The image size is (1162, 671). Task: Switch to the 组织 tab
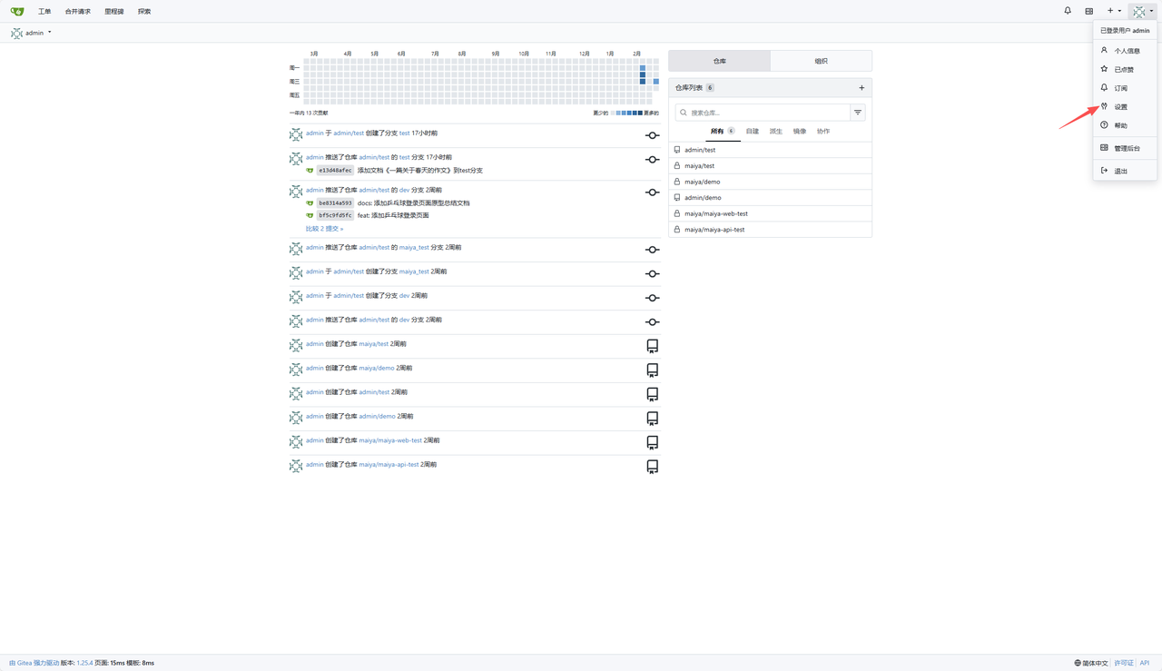coord(822,61)
